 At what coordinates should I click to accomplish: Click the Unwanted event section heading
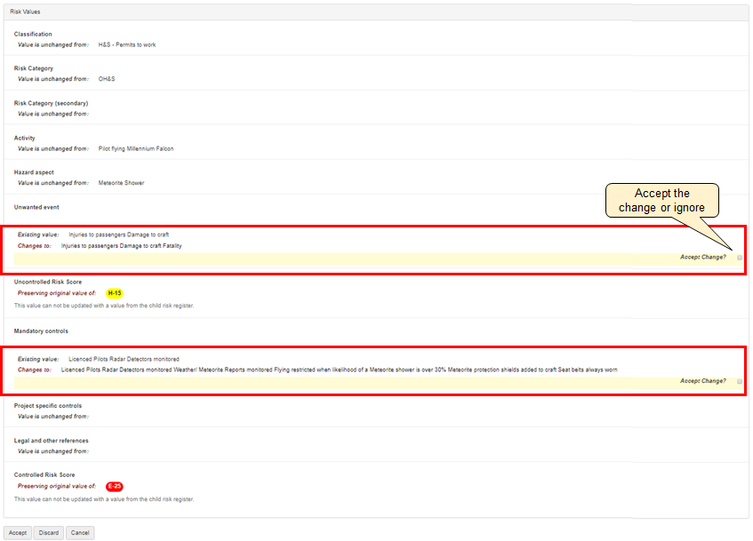[x=36, y=207]
